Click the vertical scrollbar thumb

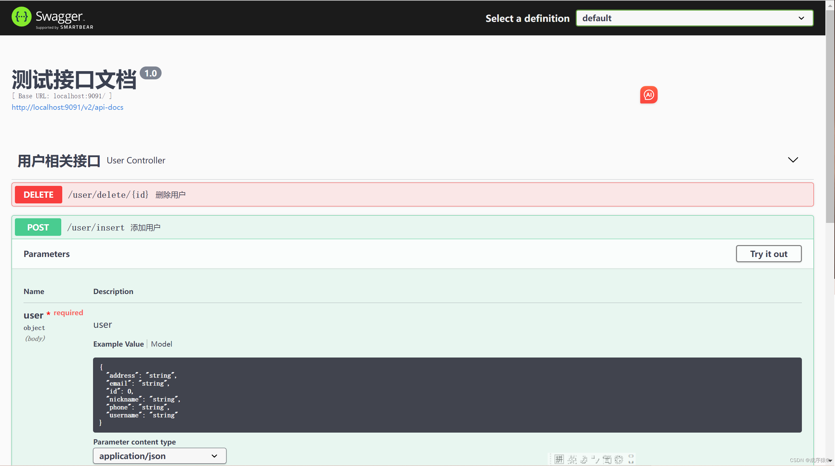pyautogui.click(x=830, y=116)
